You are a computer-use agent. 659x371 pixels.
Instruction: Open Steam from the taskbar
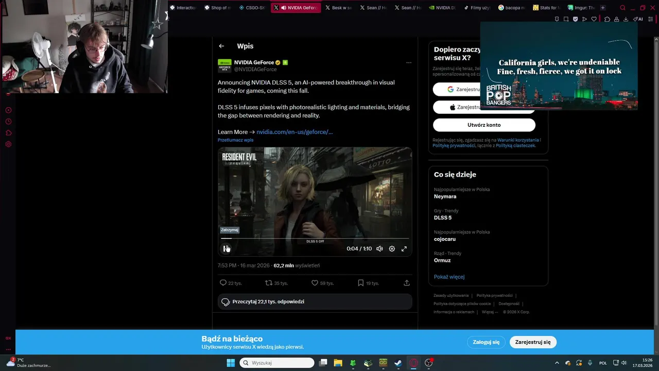pyautogui.click(x=398, y=363)
